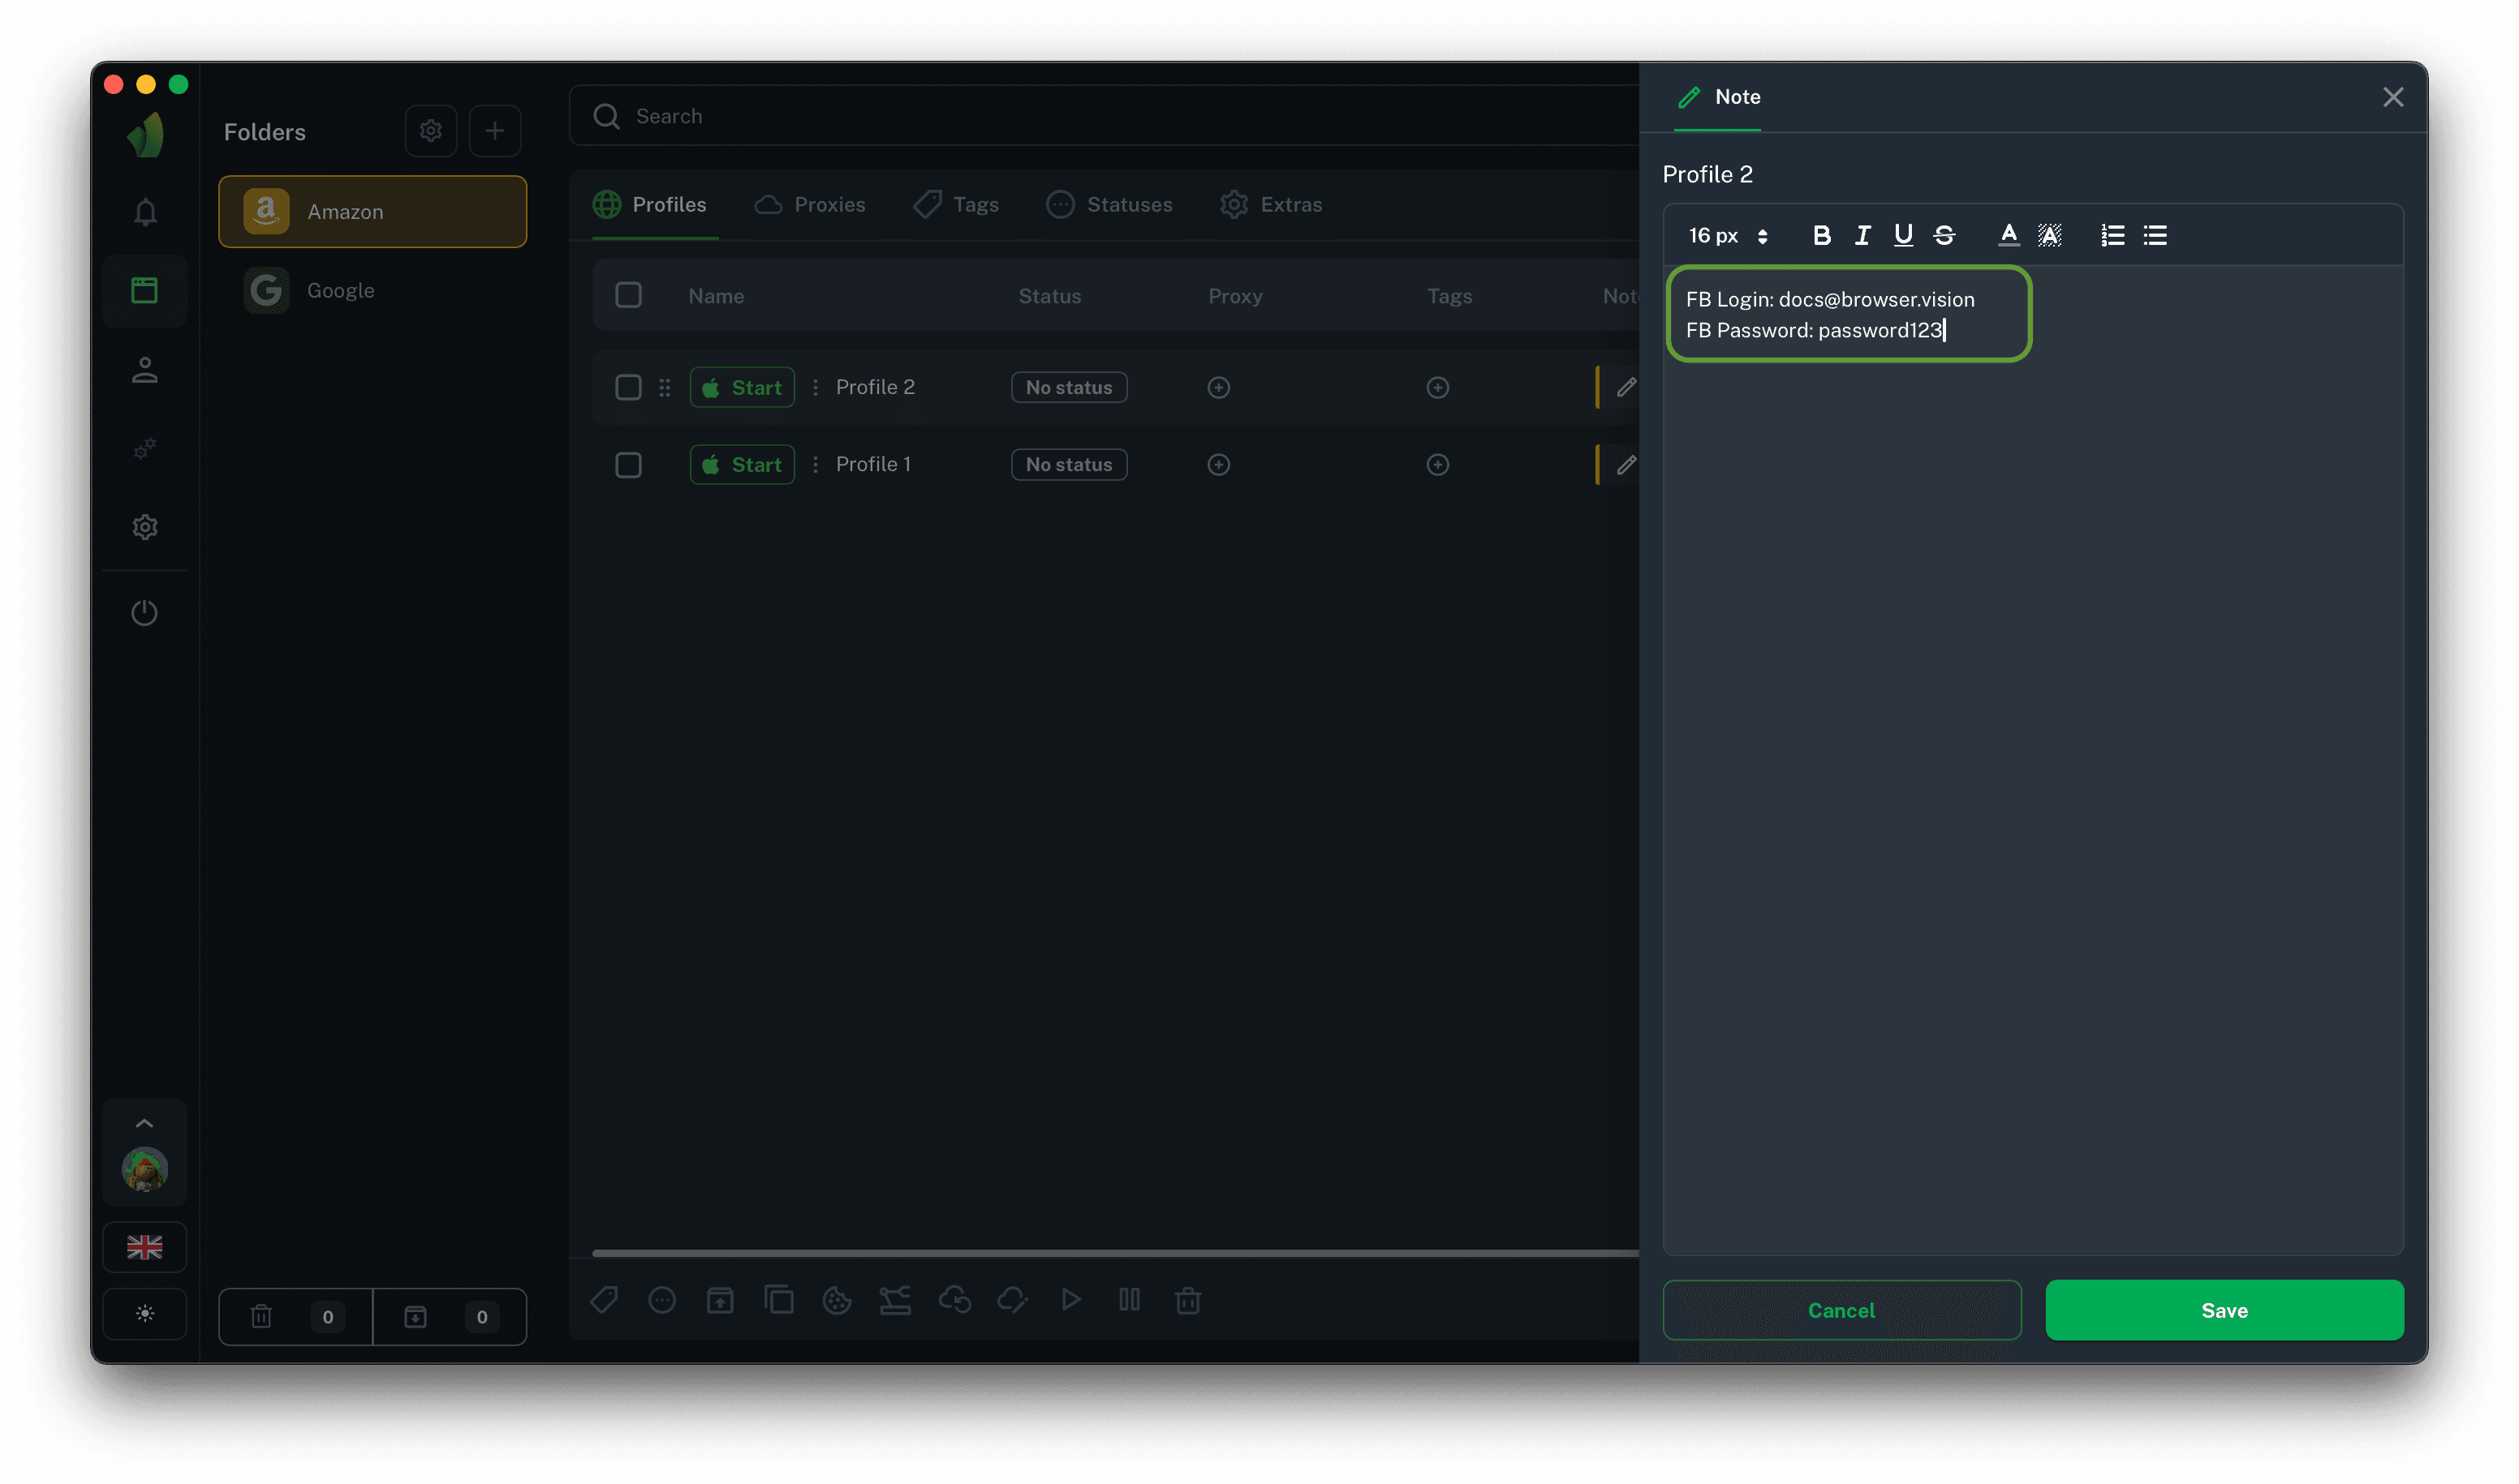This screenshot has height=1484, width=2519.
Task: Apply italic formatting to note text
Action: pos(1862,235)
